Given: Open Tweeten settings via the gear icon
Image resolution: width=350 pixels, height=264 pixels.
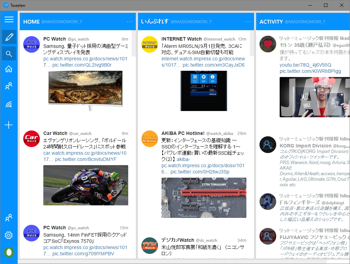Looking at the screenshot, I should pyautogui.click(x=9, y=235).
